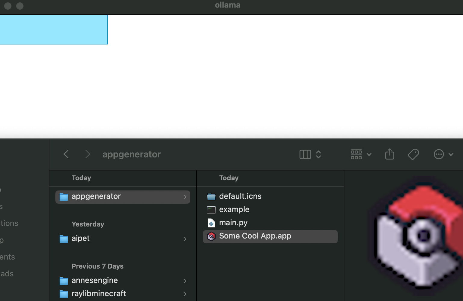463x301 pixels.
Task: Open view switcher up-down arrows
Action: (319, 154)
